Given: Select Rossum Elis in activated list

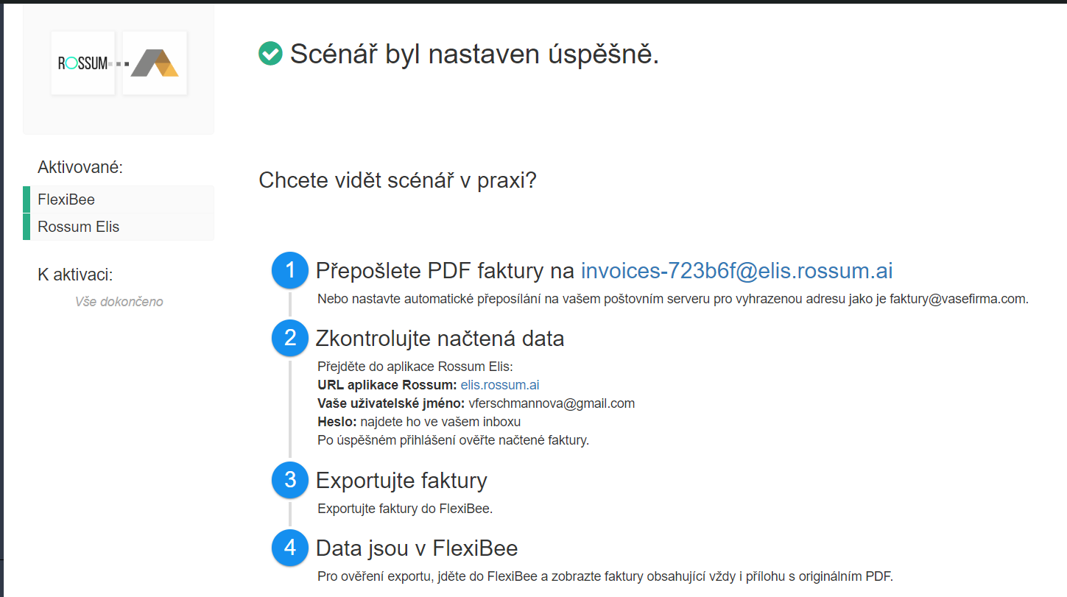Looking at the screenshot, I should (x=78, y=227).
